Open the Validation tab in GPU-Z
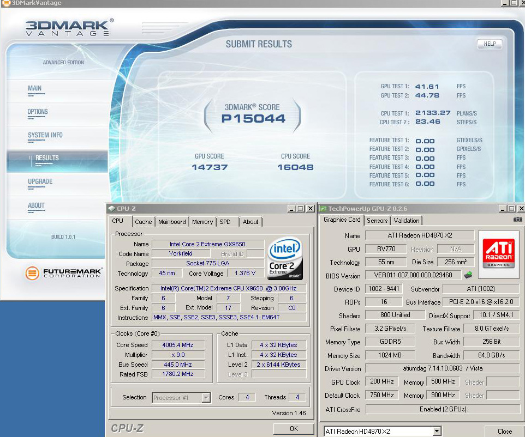 [407, 221]
